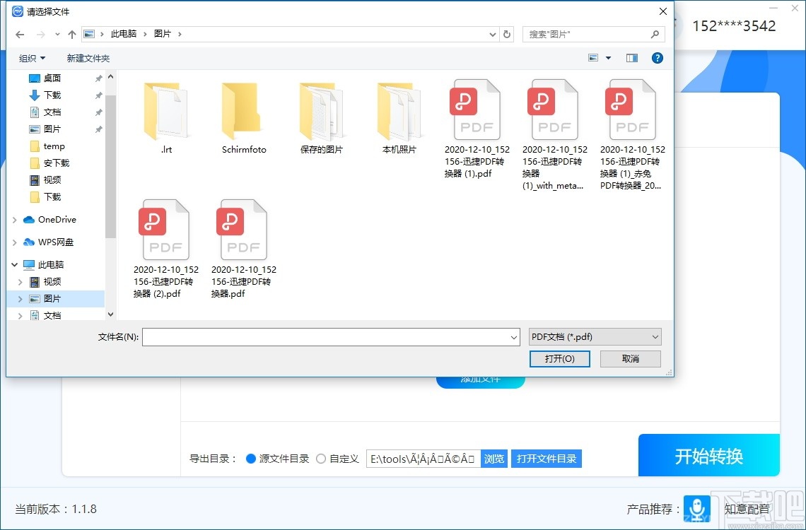
Task: Click the thumbnail view mode icon
Action: (x=592, y=58)
